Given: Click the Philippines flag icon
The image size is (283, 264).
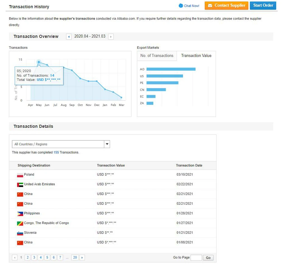Looking at the screenshot, I should coord(20,214).
